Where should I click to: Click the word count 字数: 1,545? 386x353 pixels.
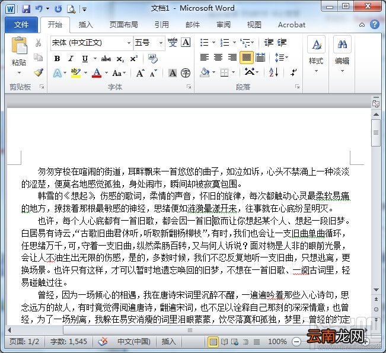pos(68,341)
